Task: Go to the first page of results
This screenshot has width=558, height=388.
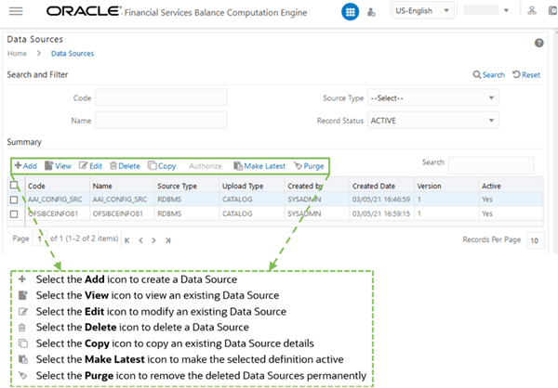Action: click(x=127, y=240)
